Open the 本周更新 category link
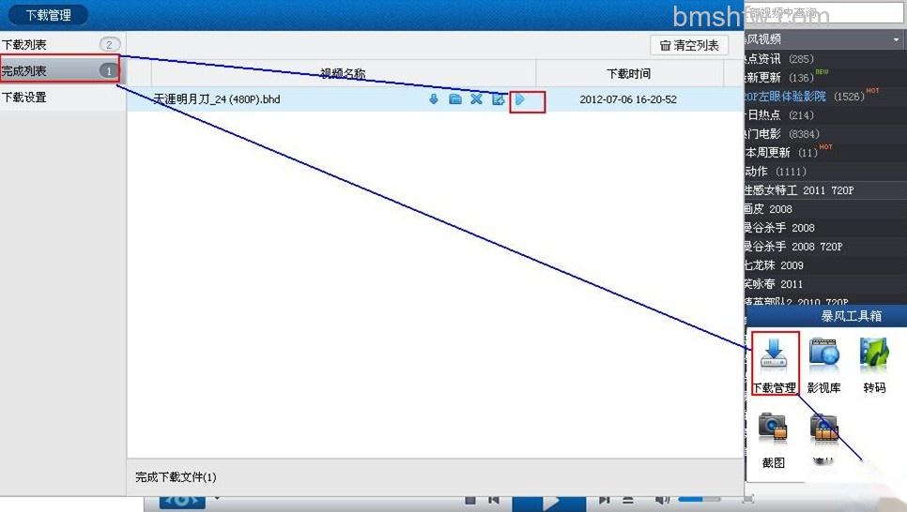This screenshot has height=512, width=907. 780,153
